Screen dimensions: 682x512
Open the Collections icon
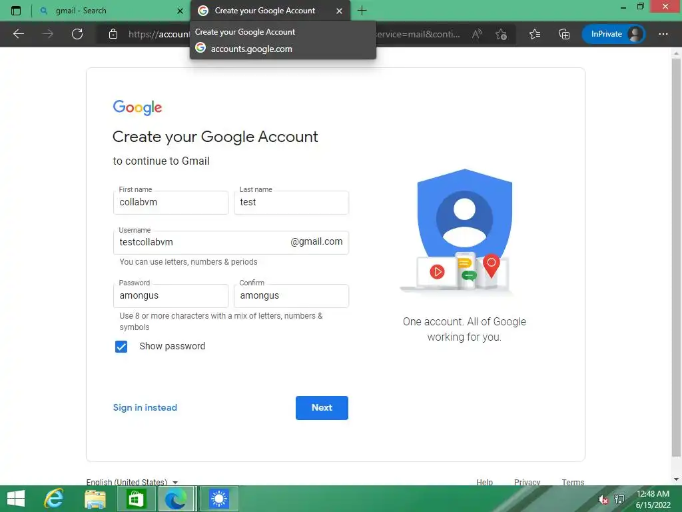click(564, 34)
